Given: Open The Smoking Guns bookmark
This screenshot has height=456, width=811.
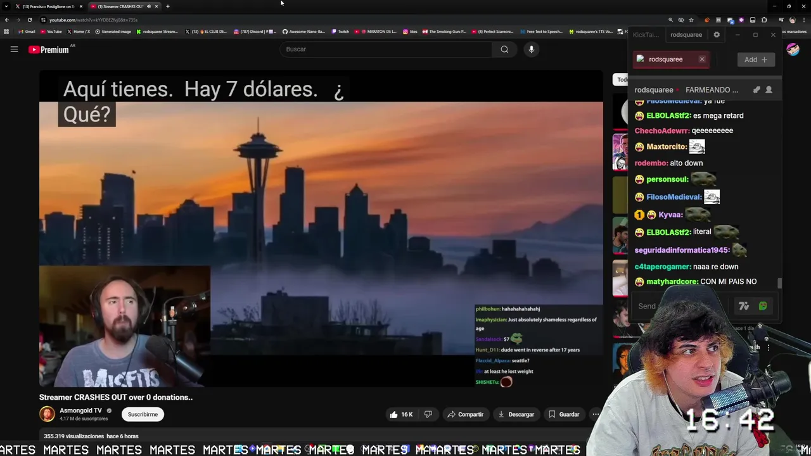Looking at the screenshot, I should tap(444, 32).
